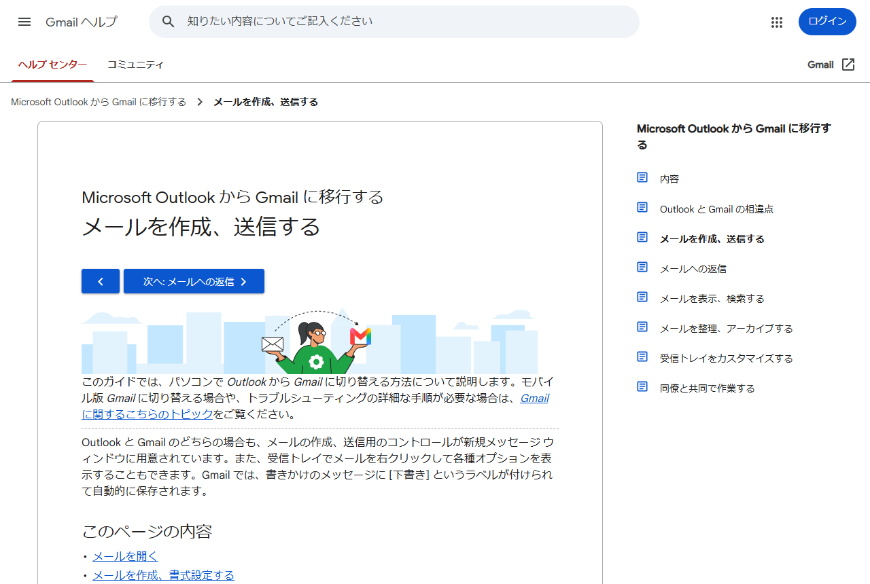Open breadcrumb Microsoft Outlook から Gmail に移行する
870x584 pixels.
pos(99,102)
